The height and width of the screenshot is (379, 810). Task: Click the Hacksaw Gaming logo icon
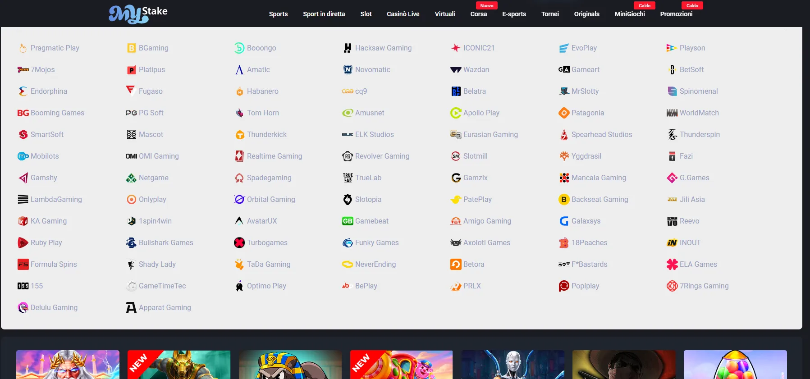[x=348, y=48]
